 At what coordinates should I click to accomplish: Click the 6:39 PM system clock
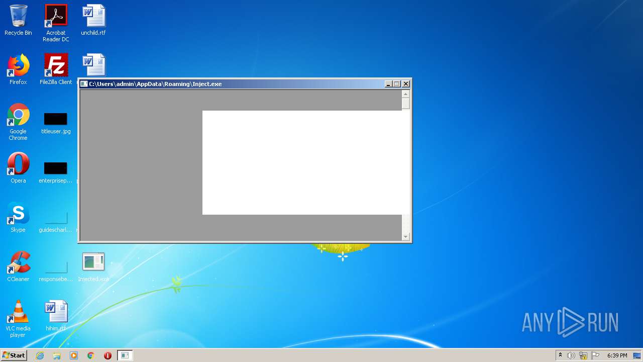tap(617, 355)
